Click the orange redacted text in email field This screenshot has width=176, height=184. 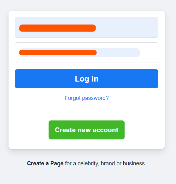[x=57, y=28]
